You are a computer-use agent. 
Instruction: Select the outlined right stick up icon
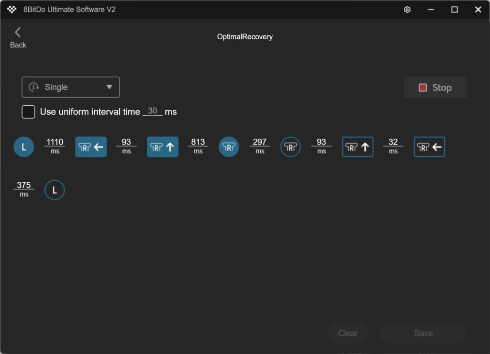pyautogui.click(x=358, y=147)
